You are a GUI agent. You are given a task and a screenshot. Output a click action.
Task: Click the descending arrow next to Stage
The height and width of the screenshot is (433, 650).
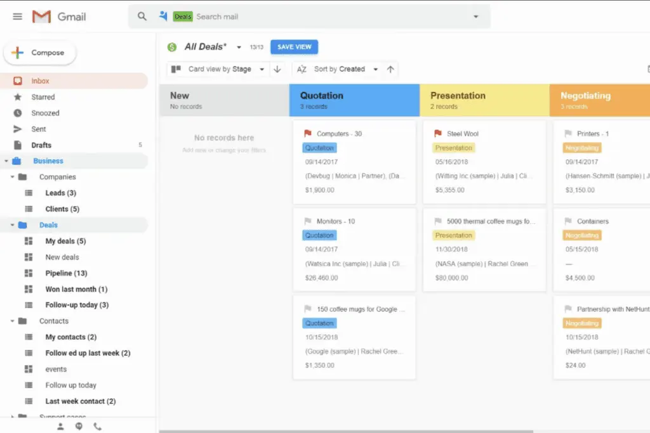click(x=277, y=69)
